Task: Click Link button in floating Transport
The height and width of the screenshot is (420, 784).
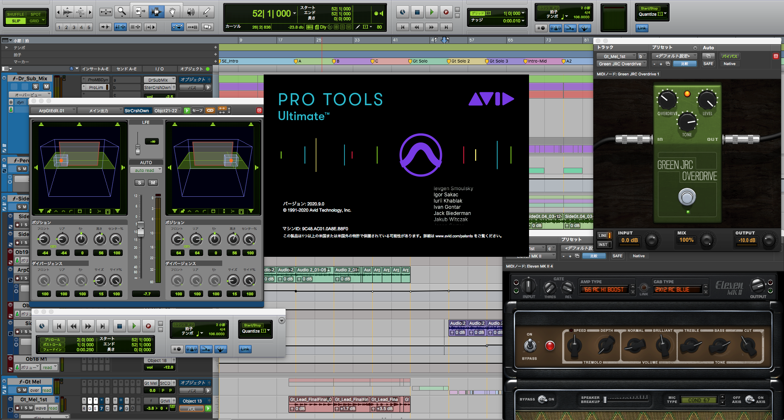Action: pos(245,349)
